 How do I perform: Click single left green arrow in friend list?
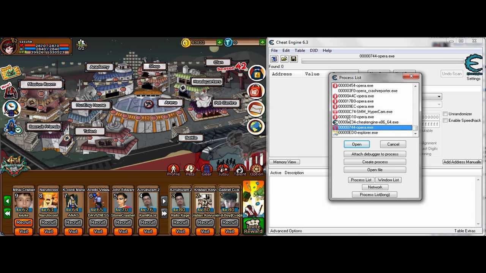tap(7, 201)
